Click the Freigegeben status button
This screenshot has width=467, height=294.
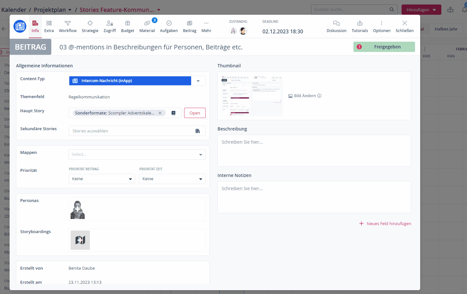point(384,47)
